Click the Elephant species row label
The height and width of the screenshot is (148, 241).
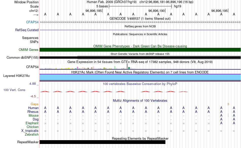pos(32,123)
